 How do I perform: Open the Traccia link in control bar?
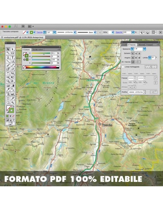[x=39, y=32]
